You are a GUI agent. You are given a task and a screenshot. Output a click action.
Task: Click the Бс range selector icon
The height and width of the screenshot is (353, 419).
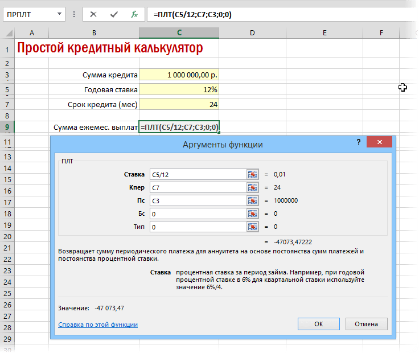tap(252, 214)
